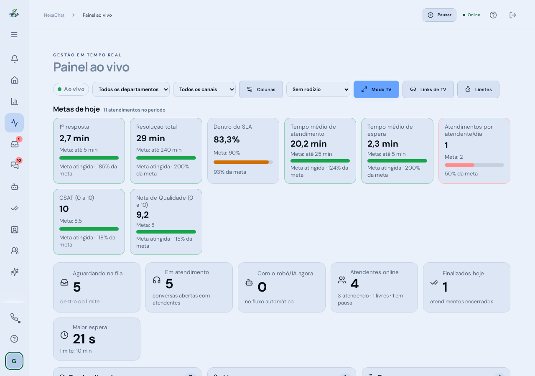Open the sparkles AI sidebar icon
Viewport: 535px width, 376px height.
(14, 272)
